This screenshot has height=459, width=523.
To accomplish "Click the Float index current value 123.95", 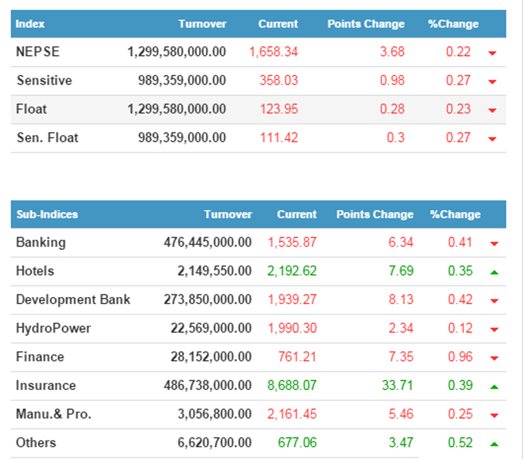I will (x=278, y=109).
